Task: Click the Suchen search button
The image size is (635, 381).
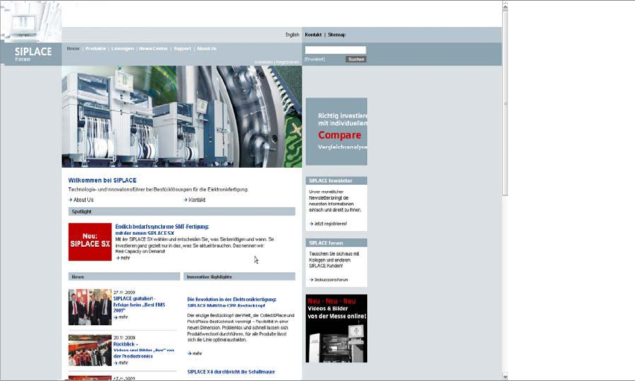Action: (x=356, y=59)
